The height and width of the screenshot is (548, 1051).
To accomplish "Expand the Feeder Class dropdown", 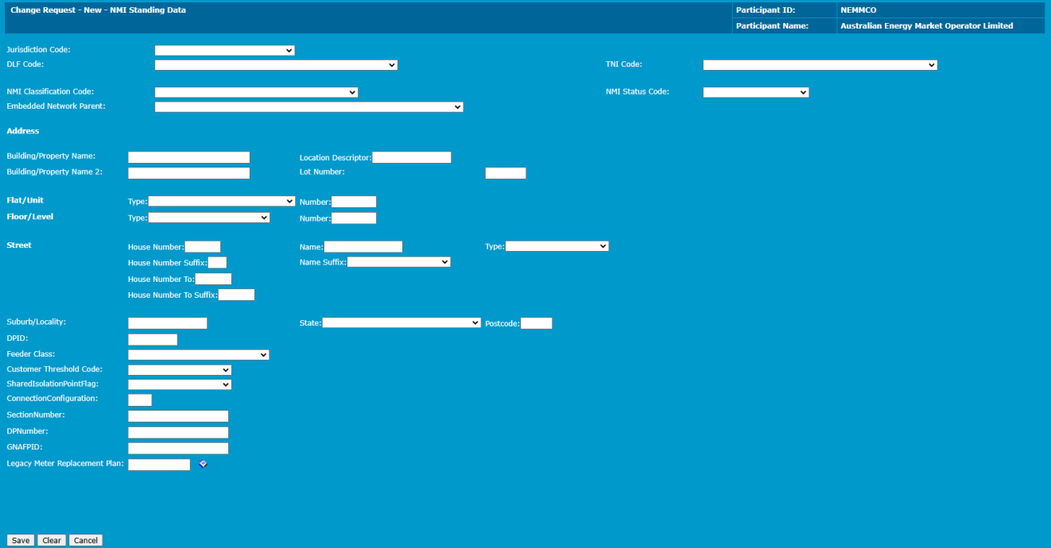I will (198, 355).
